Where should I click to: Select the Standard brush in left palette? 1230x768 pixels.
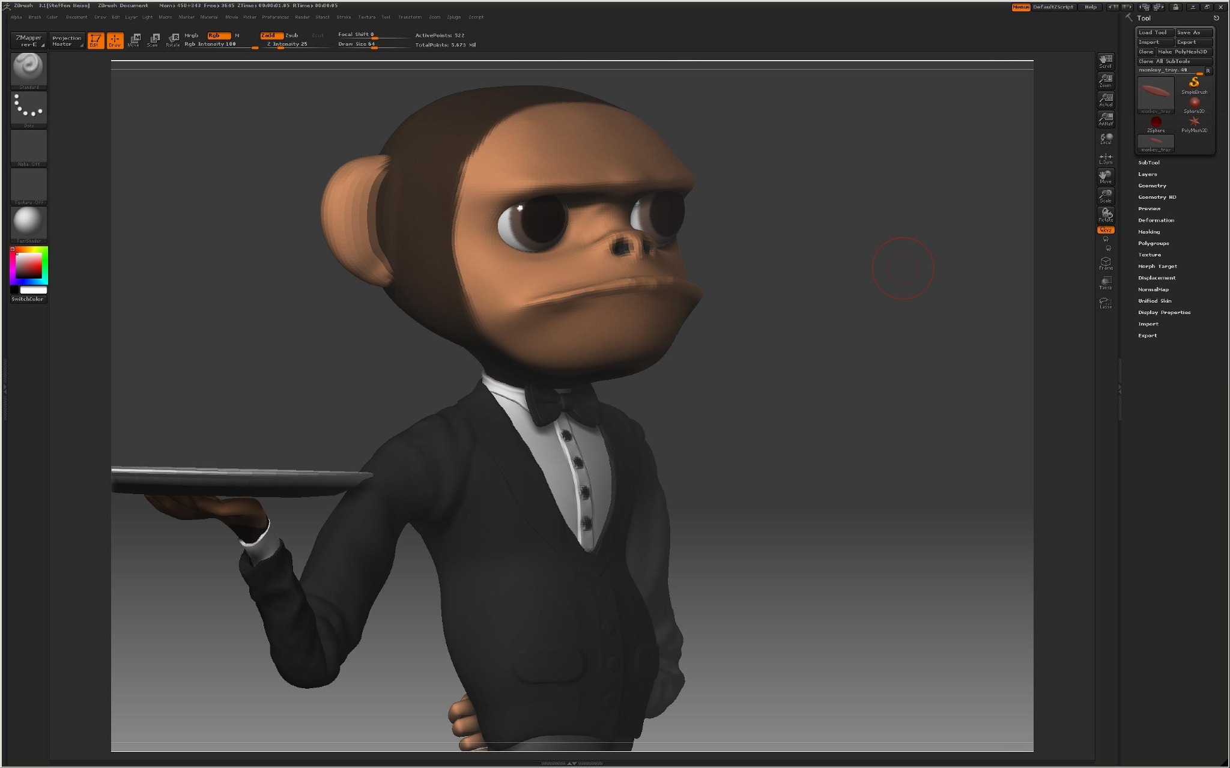(x=28, y=70)
